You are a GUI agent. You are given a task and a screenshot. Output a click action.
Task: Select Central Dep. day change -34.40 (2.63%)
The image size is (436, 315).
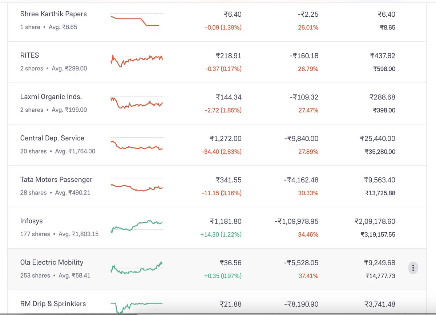pos(222,152)
